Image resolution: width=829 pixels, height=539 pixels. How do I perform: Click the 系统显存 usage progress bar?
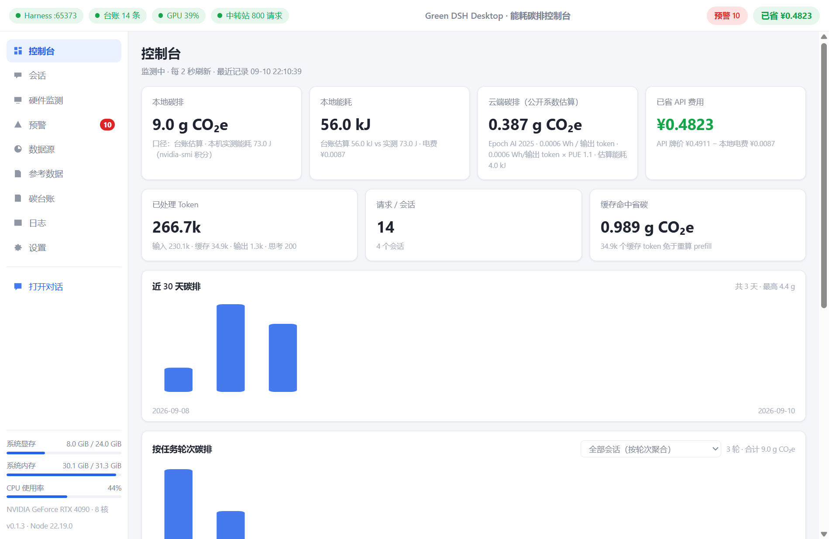pyautogui.click(x=64, y=453)
